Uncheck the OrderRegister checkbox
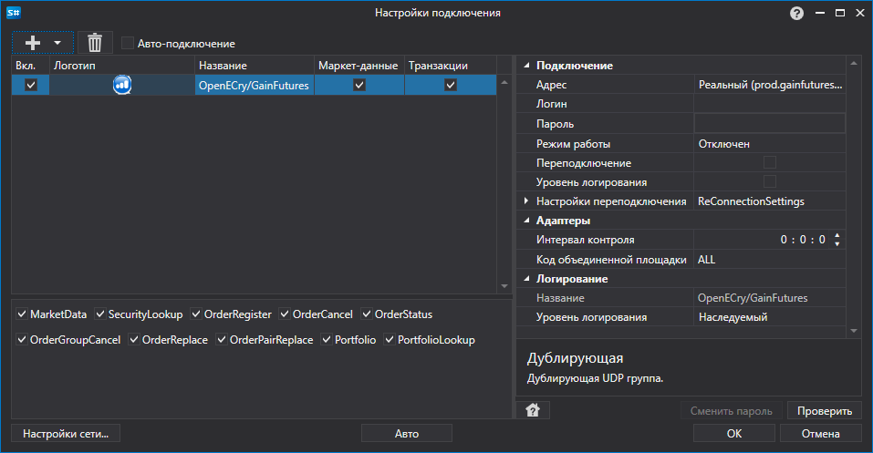The height and width of the screenshot is (453, 873). (196, 314)
